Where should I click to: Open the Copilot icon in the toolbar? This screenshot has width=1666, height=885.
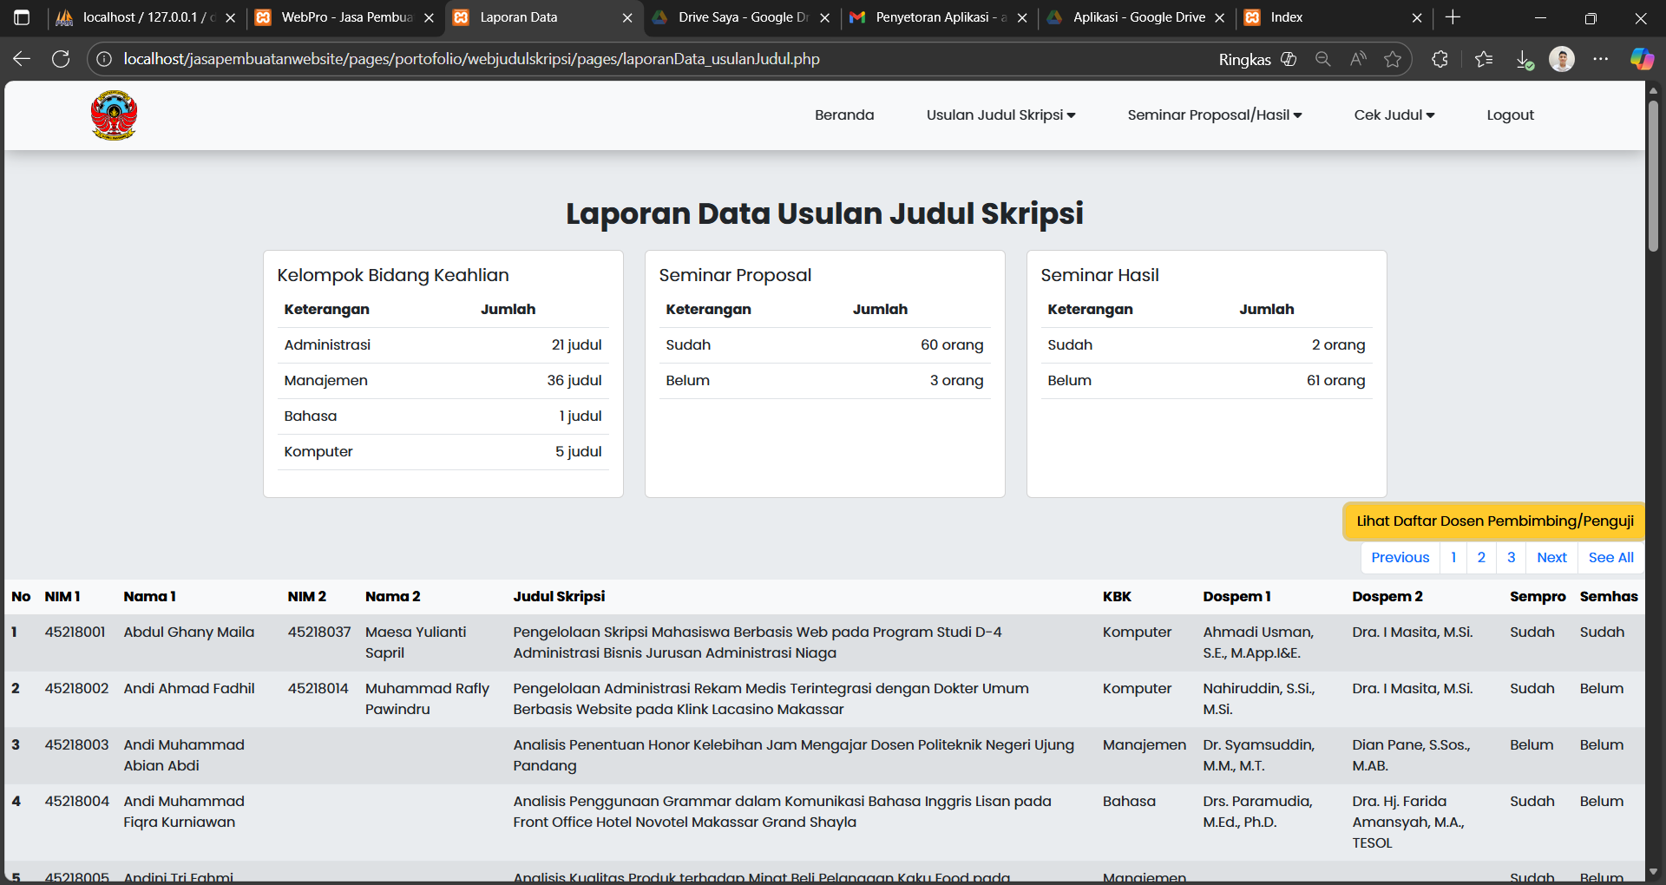coord(1641,59)
